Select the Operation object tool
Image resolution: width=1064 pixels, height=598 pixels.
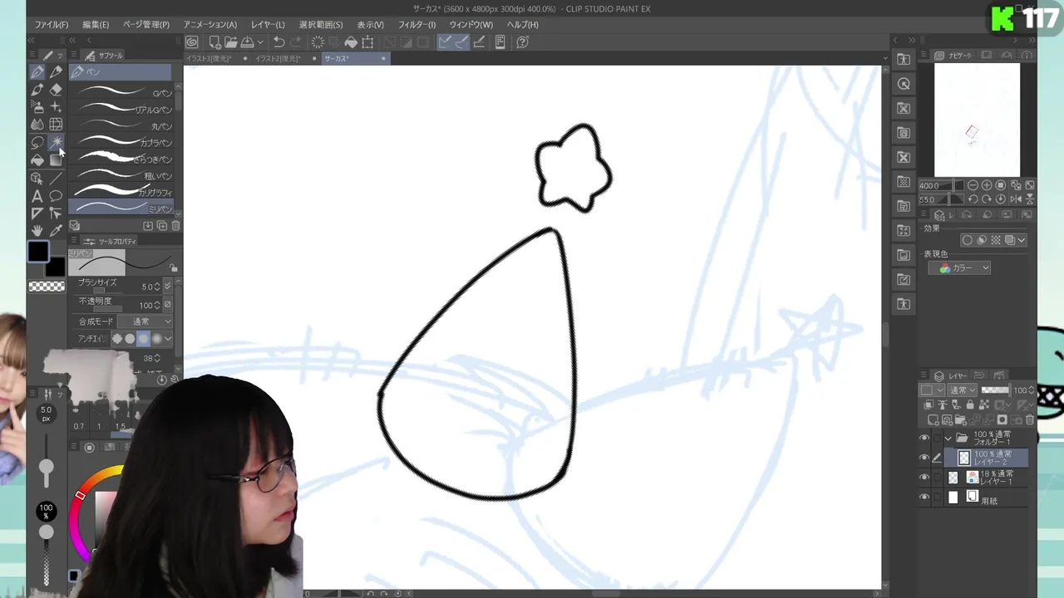pos(37,178)
